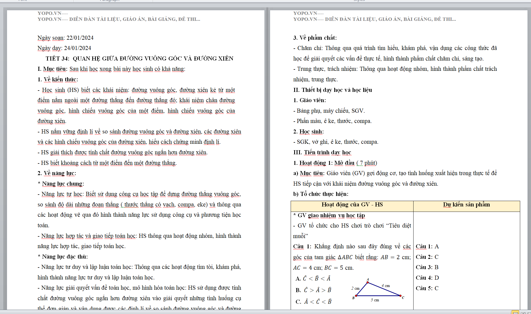Click the title 'TIẾT 34: QUAN HỆ GIỮA ĐƯỜNG VUÔNG GÓC'

[139, 59]
